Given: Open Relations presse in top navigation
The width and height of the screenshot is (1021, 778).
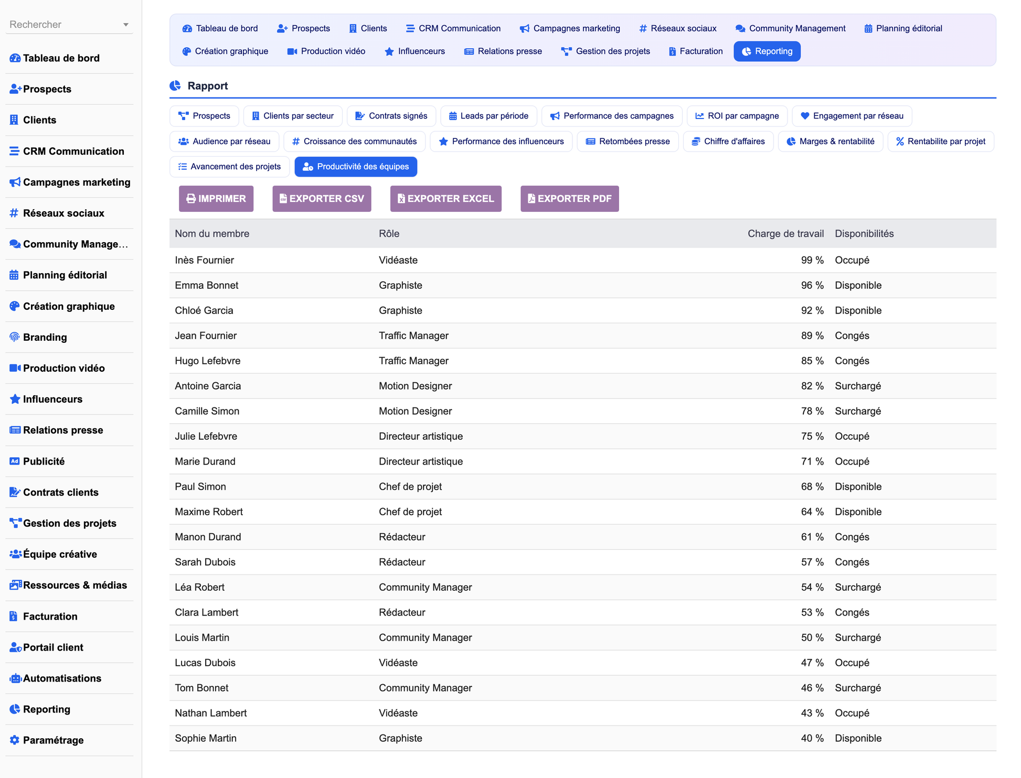Looking at the screenshot, I should [503, 51].
